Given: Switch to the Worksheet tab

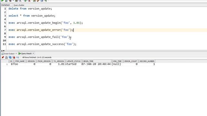Looking at the screenshot, I should coord(5,5).
